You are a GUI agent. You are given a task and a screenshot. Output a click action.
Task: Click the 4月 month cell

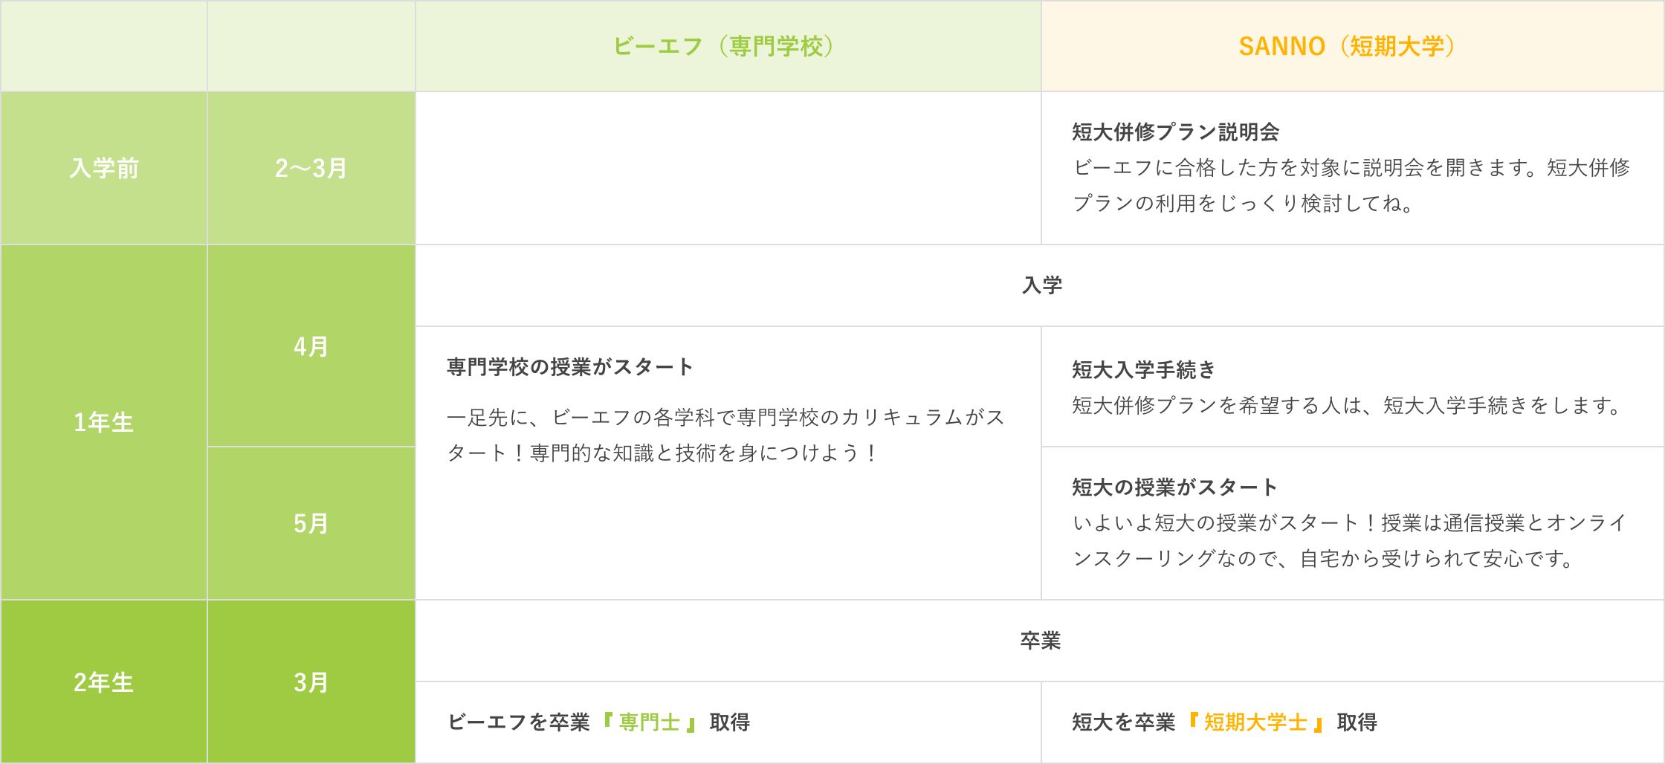[x=311, y=346]
